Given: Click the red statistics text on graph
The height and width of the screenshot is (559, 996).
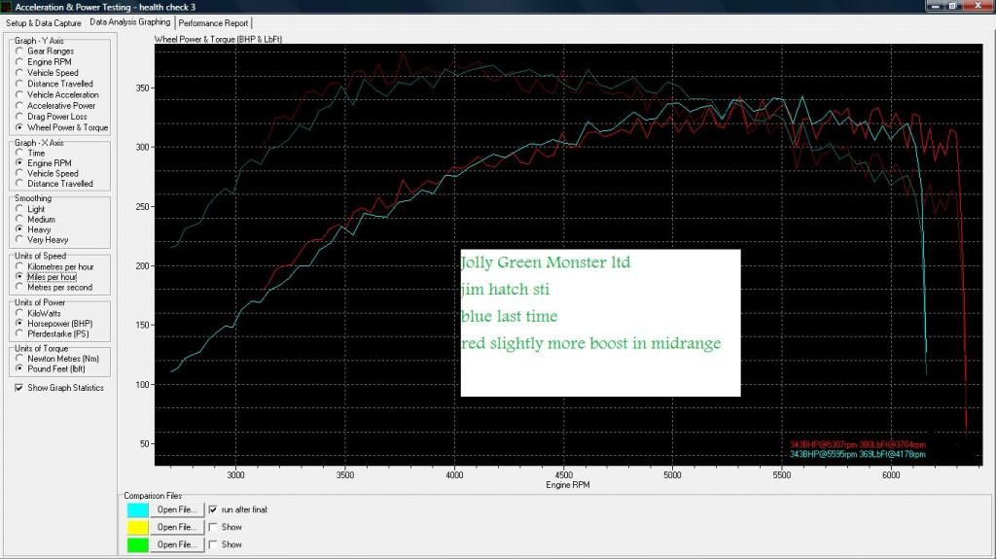Looking at the screenshot, I should [x=857, y=445].
